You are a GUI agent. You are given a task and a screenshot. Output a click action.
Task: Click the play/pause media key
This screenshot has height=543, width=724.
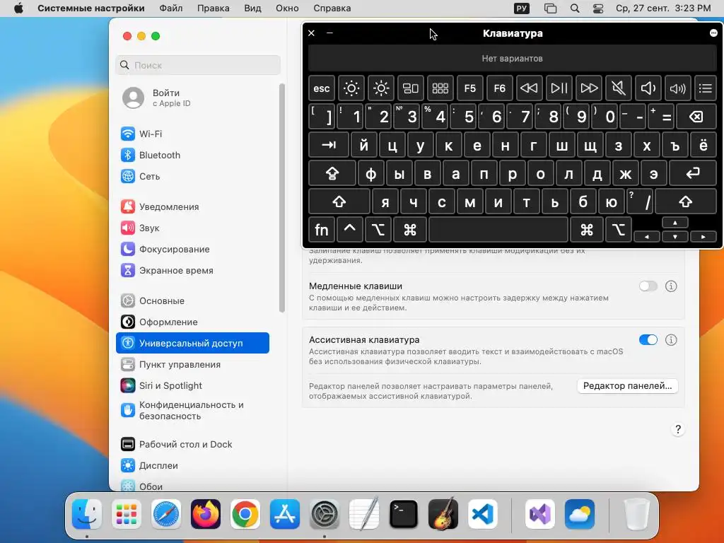(559, 88)
